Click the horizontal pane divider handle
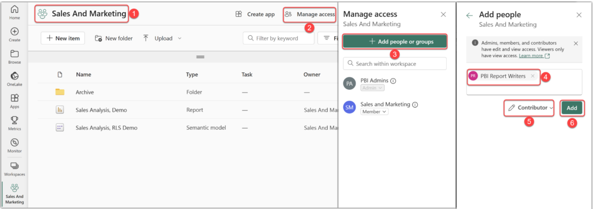This screenshot has height=209, width=594. pos(200,57)
